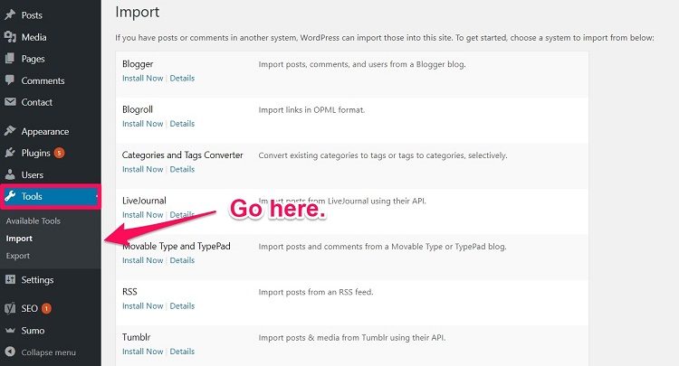Click the Contact envelope icon

tap(10, 102)
